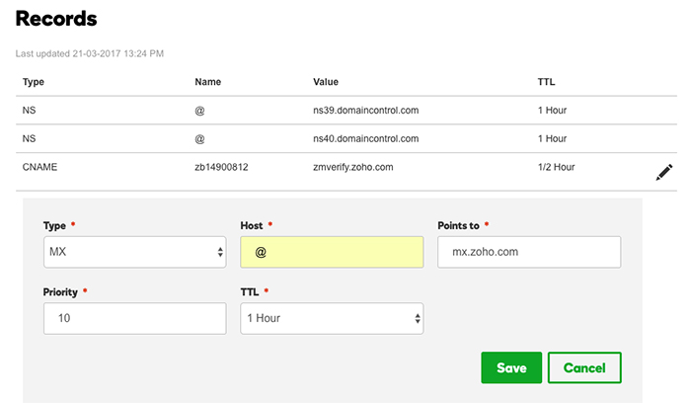The height and width of the screenshot is (403, 691).
Task: Click the zb14900812 record name
Action: [222, 167]
